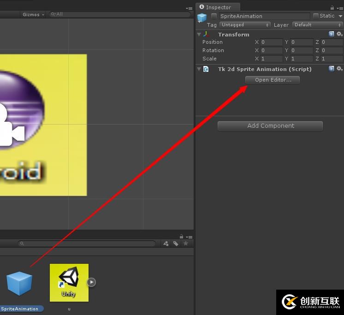Click the Scale Y field

click(302, 59)
